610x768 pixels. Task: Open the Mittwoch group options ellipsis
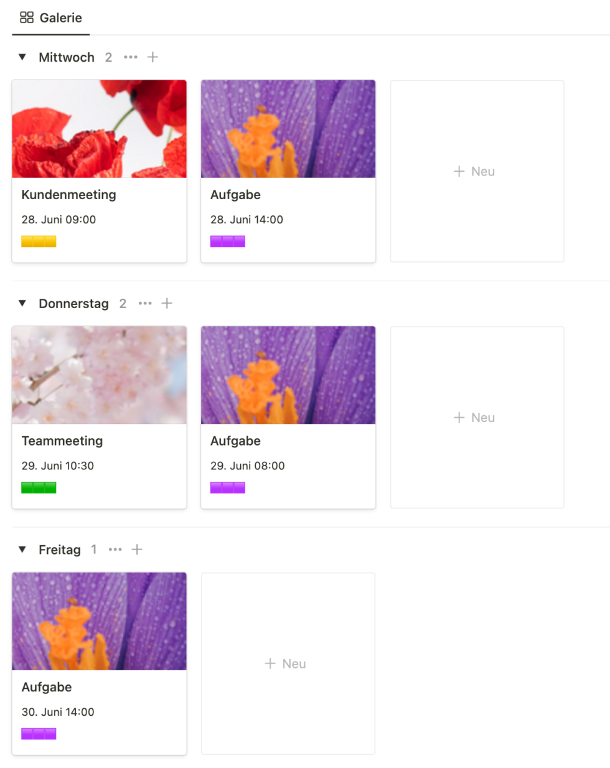point(130,57)
